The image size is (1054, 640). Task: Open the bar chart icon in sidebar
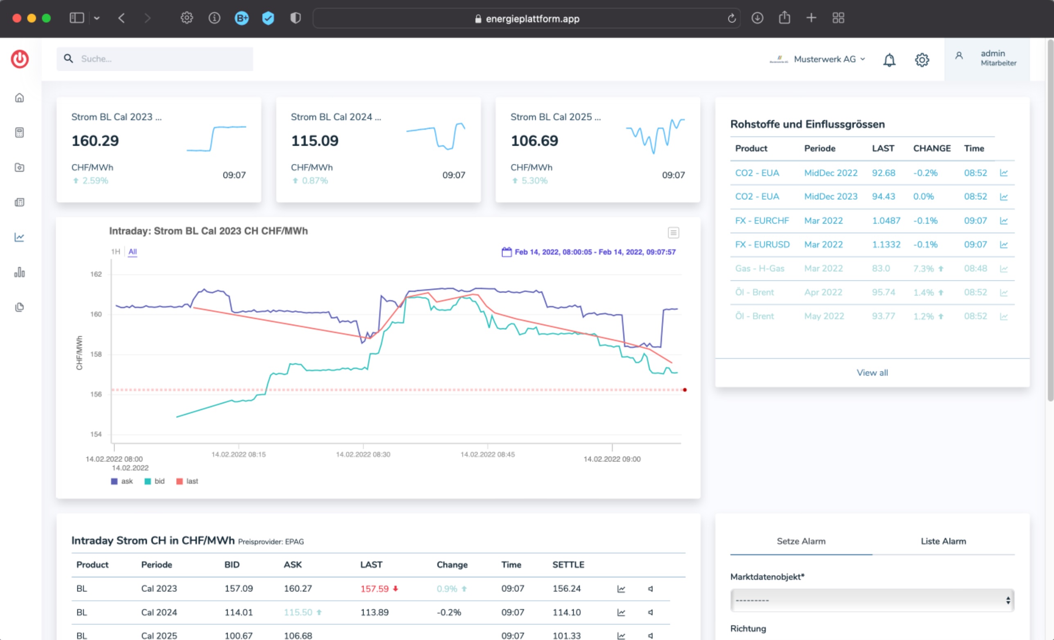(x=19, y=273)
